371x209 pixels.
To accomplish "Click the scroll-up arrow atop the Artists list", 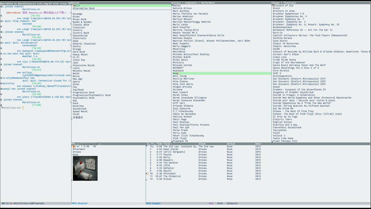I will pos(172,6).
